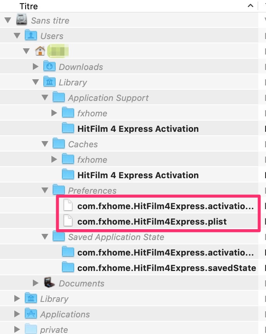Image resolution: width=266 pixels, height=334 pixels.
Task: Expand fxhome under Application Support
Action: tap(54, 113)
